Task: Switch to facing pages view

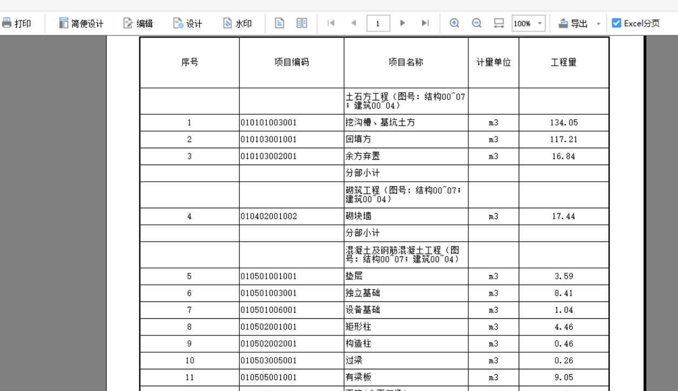Action: 301,23
